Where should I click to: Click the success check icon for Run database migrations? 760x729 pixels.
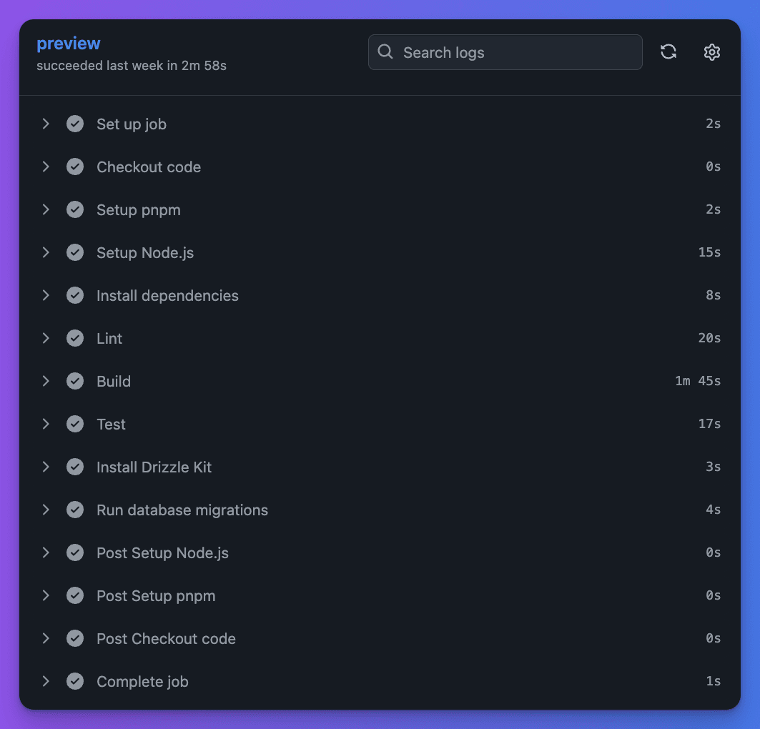[x=75, y=510]
